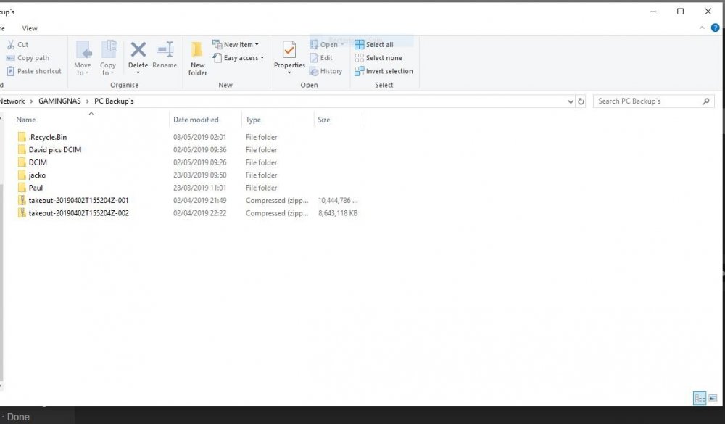Go to Network in the address bar
Image resolution: width=725 pixels, height=424 pixels.
(12, 101)
